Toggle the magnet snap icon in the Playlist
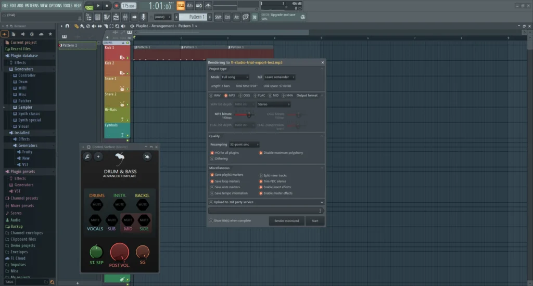Screen dimensions: 533x286 coord(67,26)
